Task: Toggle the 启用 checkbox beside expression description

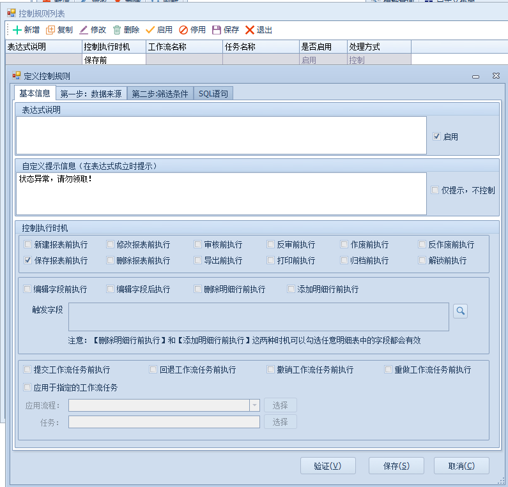Action: pyautogui.click(x=436, y=137)
